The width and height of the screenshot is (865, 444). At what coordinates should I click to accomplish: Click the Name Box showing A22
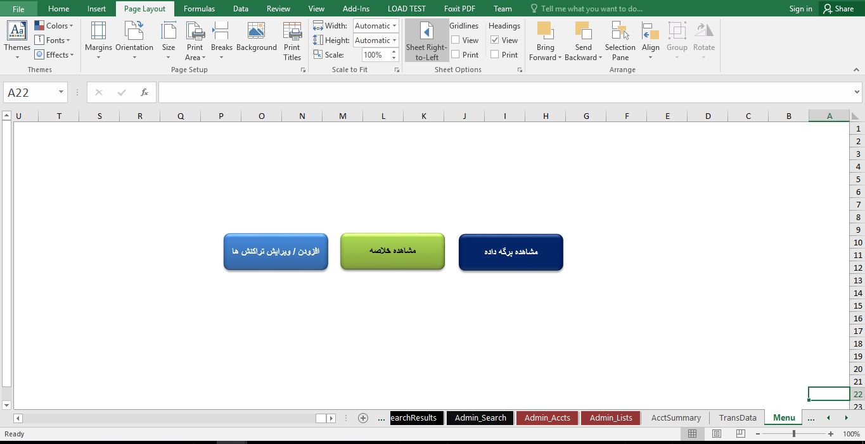30,92
